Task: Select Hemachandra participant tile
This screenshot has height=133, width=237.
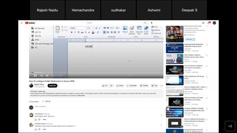Action: point(83,10)
